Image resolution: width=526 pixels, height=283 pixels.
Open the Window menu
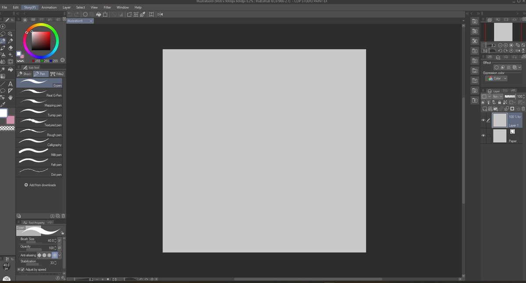(x=123, y=7)
